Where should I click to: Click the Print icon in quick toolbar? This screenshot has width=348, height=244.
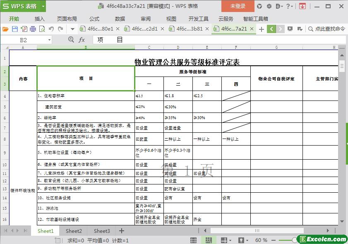[x=33, y=29]
